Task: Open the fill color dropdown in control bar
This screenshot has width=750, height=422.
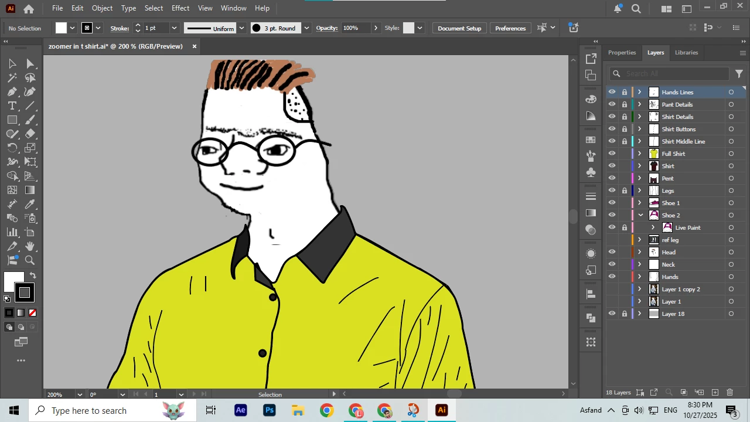Action: pos(72,28)
